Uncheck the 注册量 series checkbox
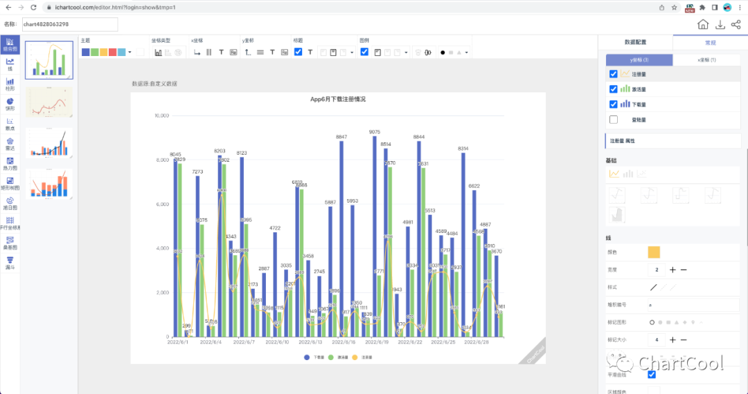 (x=614, y=74)
